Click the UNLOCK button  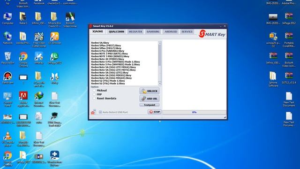150,91
